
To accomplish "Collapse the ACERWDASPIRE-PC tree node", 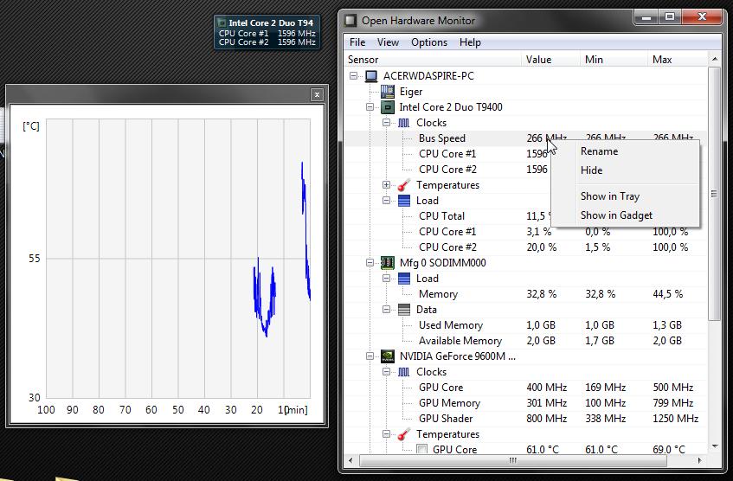I will point(353,76).
